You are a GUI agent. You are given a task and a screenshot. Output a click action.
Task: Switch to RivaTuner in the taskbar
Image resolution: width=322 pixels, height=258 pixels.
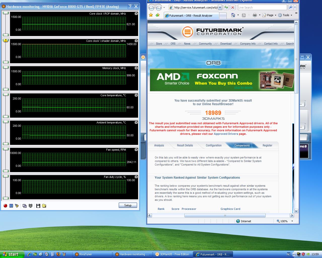(x=92, y=254)
